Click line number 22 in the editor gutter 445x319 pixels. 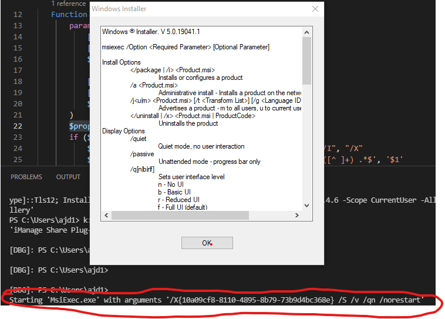click(x=18, y=126)
